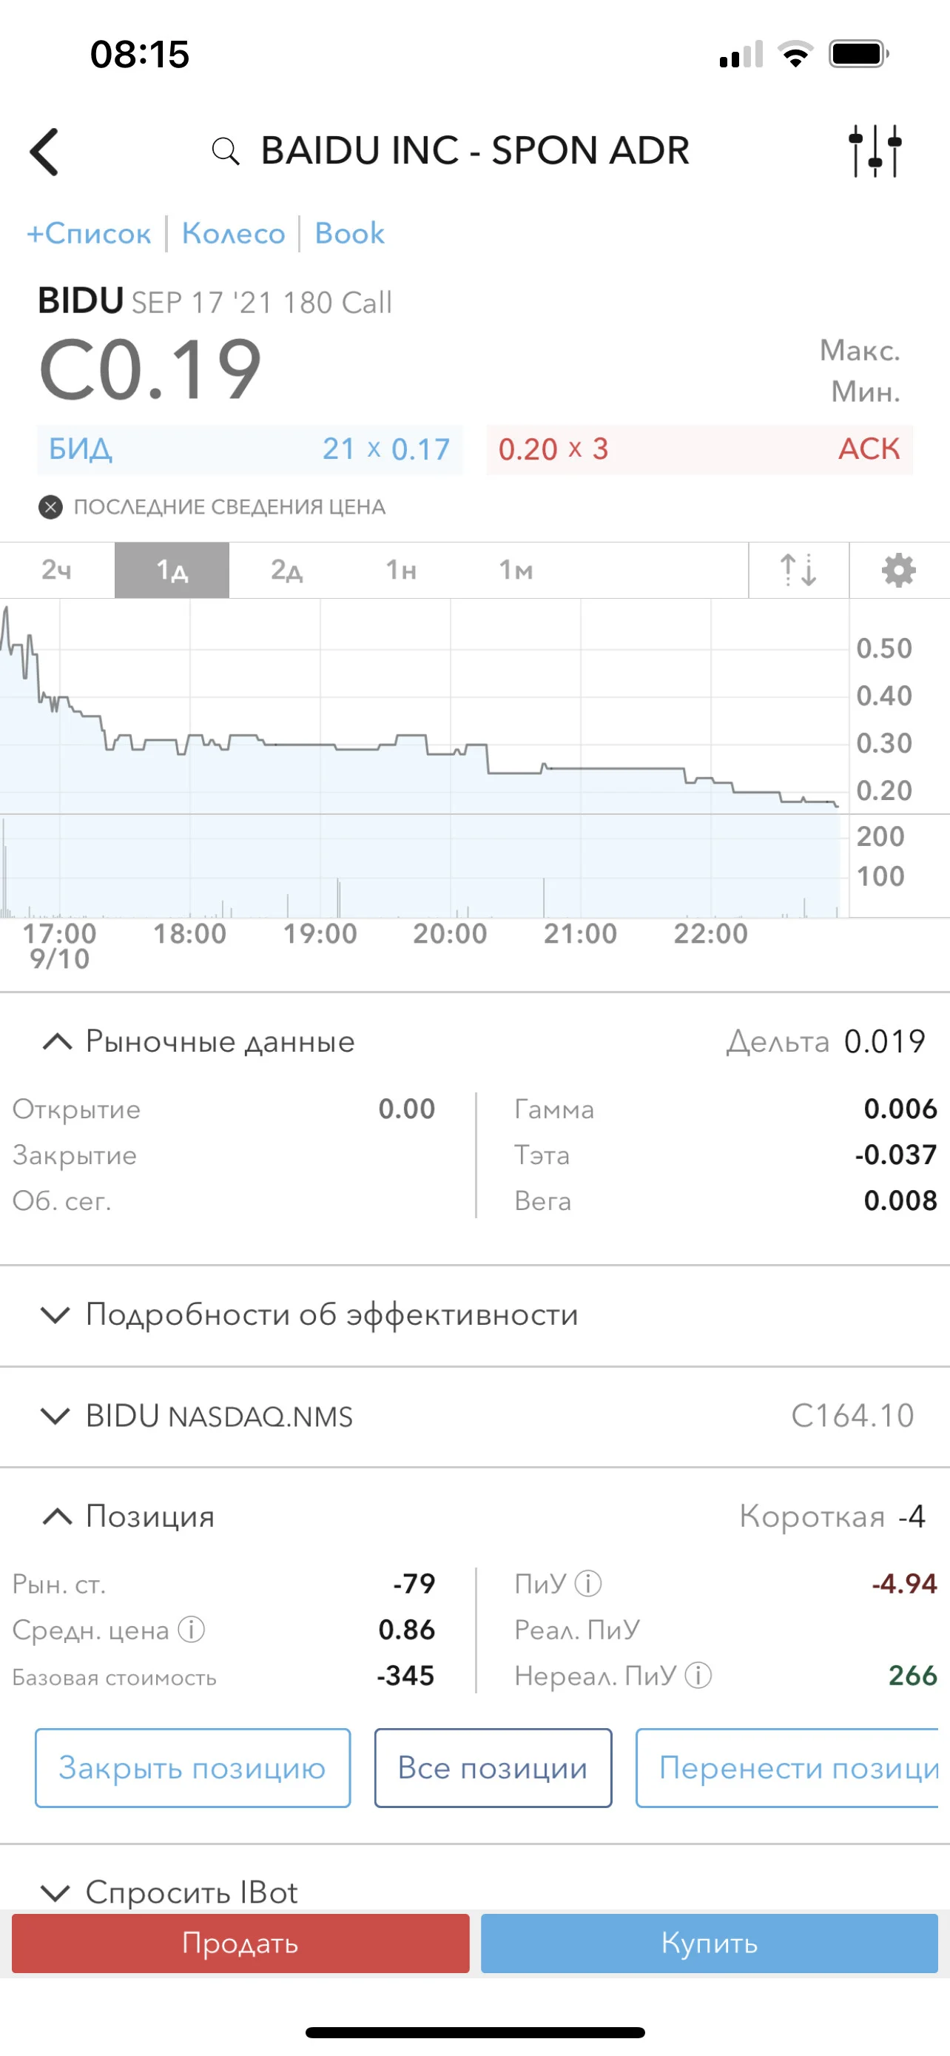Tap the red Продать button
This screenshot has height=2056, width=950.
240,1944
